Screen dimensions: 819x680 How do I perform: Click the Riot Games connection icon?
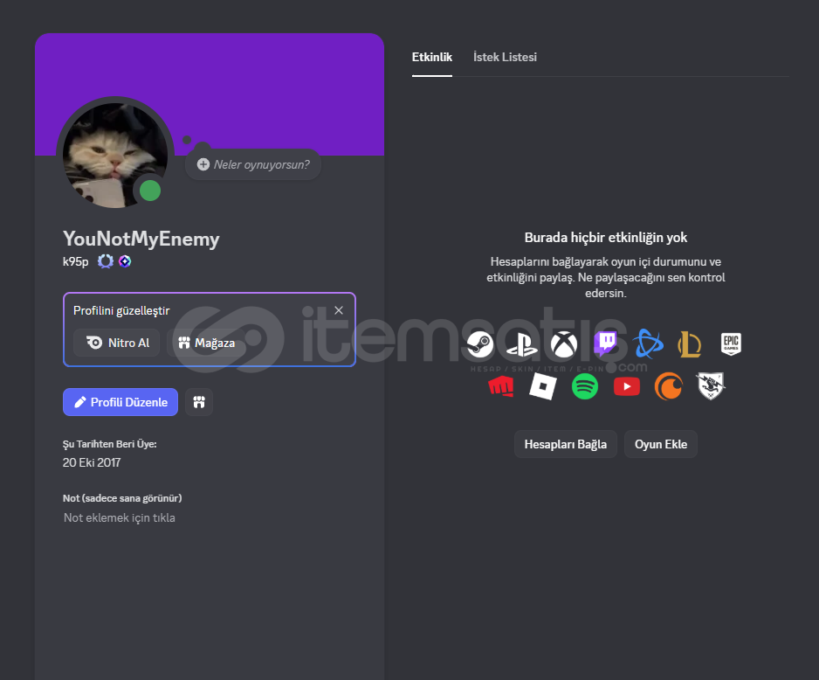[x=501, y=387]
